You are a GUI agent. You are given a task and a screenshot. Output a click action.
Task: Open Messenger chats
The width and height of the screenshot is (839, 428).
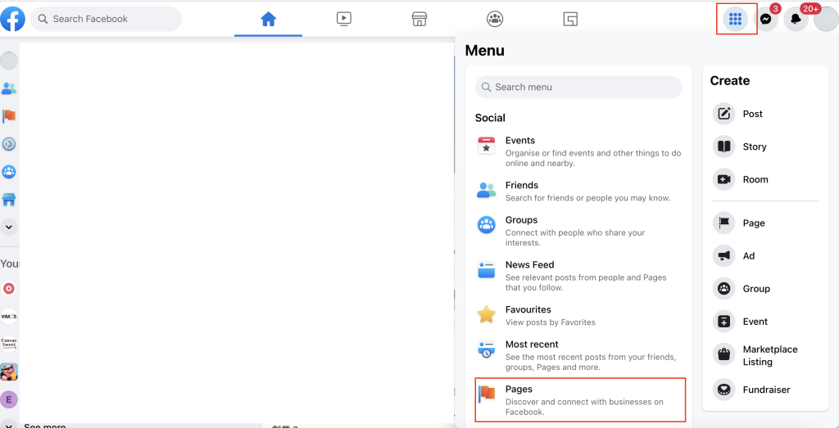pos(766,20)
